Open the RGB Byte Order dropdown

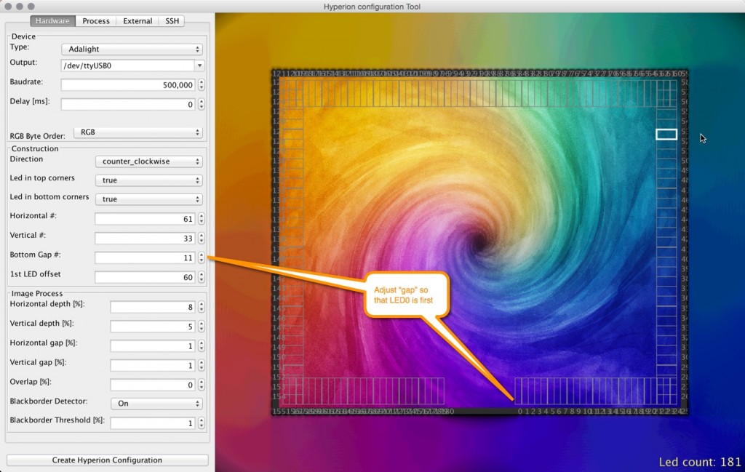(x=138, y=132)
